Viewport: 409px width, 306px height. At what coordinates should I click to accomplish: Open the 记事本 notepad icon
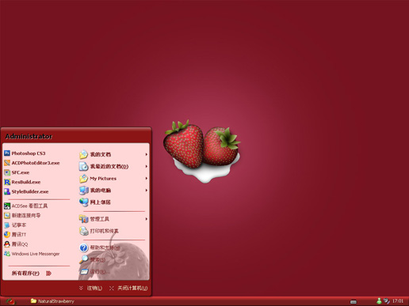point(7,225)
